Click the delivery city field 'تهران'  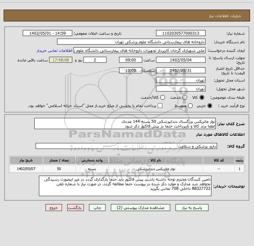pyautogui.click(x=181, y=88)
